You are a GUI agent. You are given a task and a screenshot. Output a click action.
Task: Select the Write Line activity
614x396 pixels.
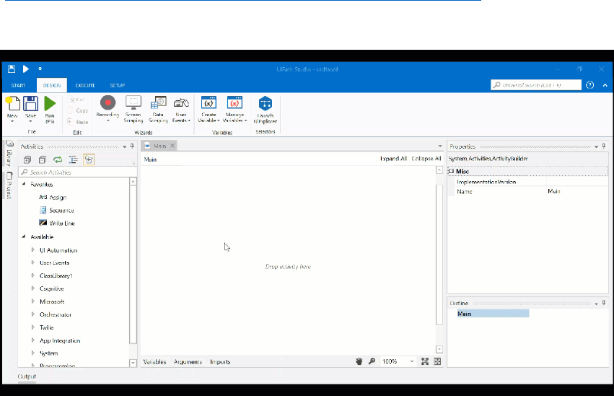click(57, 223)
